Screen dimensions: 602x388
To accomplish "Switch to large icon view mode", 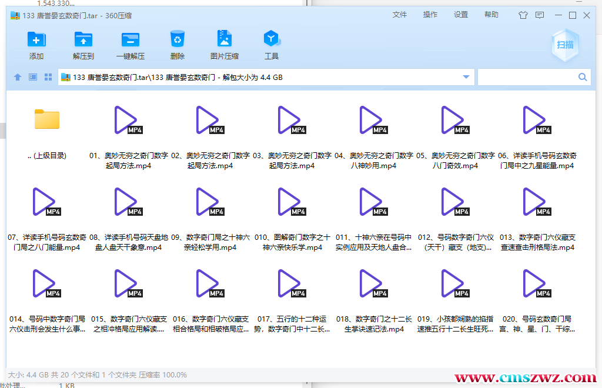I will 48,76.
